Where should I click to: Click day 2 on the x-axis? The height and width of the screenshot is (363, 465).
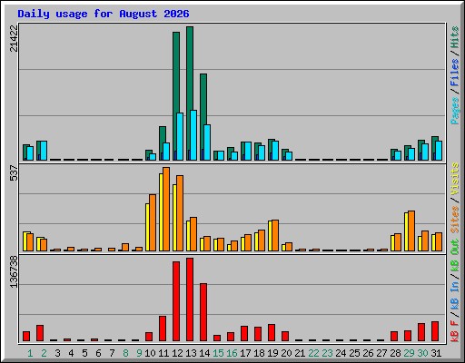click(44, 353)
